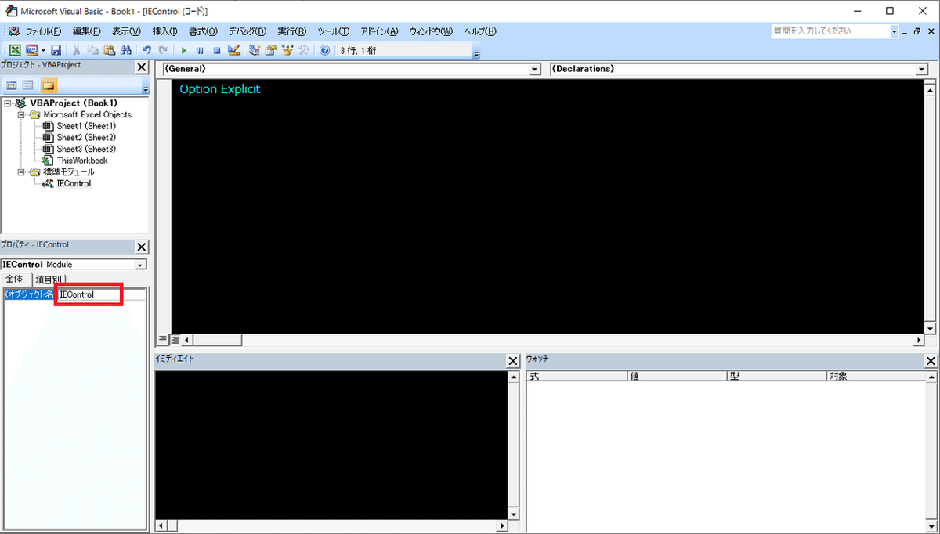Run the macro with the green play icon

coord(183,50)
